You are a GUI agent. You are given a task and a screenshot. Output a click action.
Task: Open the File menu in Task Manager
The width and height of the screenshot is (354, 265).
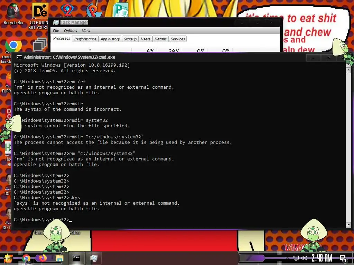click(x=56, y=31)
